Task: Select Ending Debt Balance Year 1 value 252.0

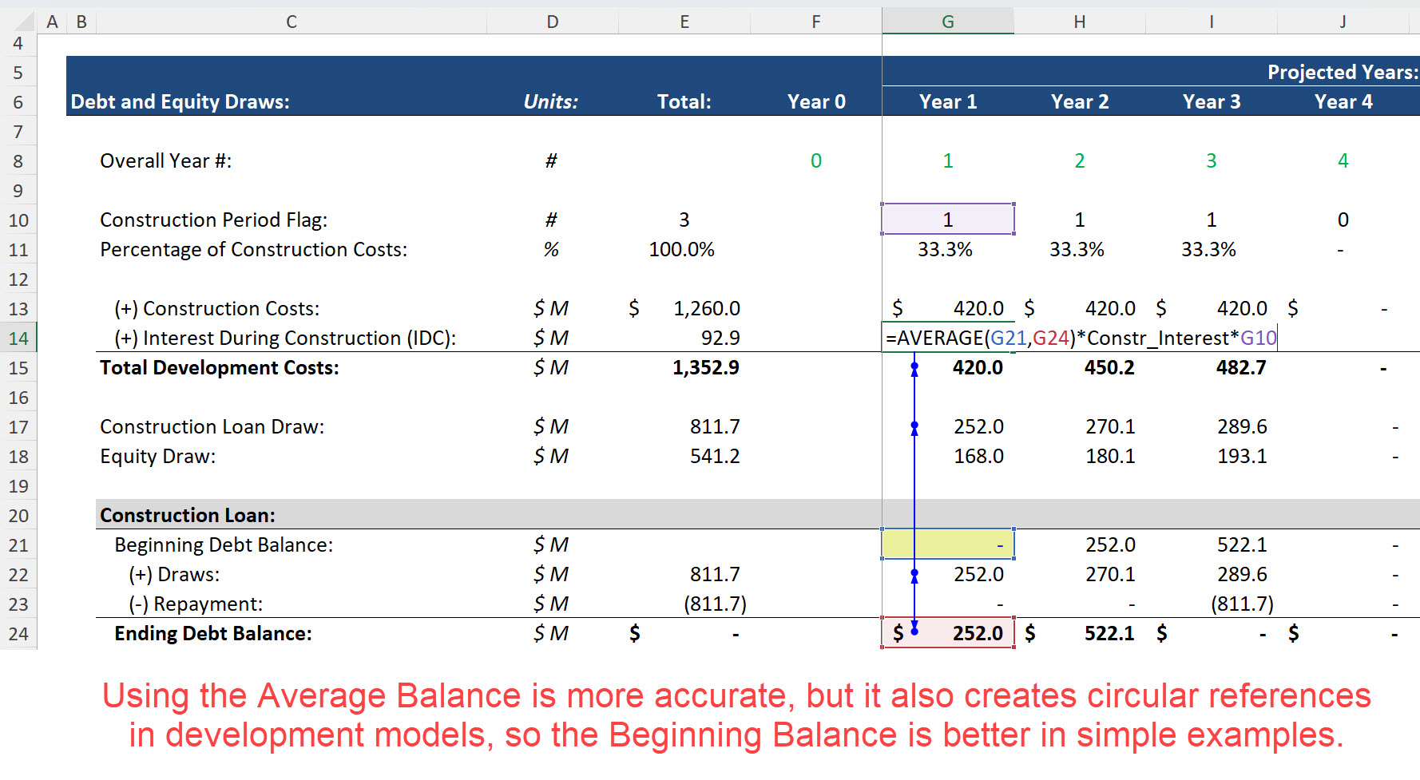Action: point(948,633)
